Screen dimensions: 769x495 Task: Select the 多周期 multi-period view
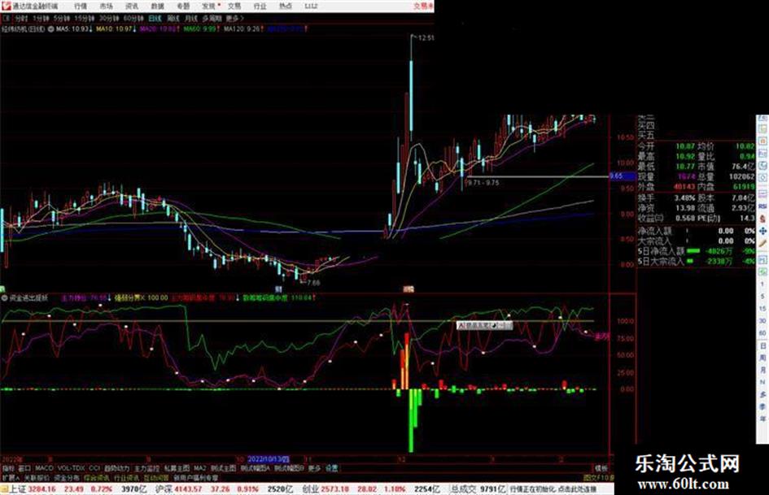(x=212, y=18)
